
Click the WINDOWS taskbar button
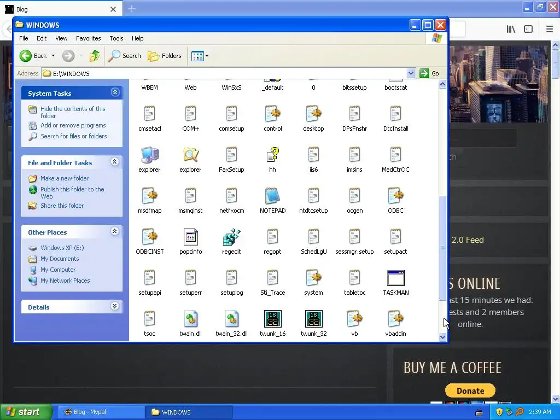(x=189, y=412)
